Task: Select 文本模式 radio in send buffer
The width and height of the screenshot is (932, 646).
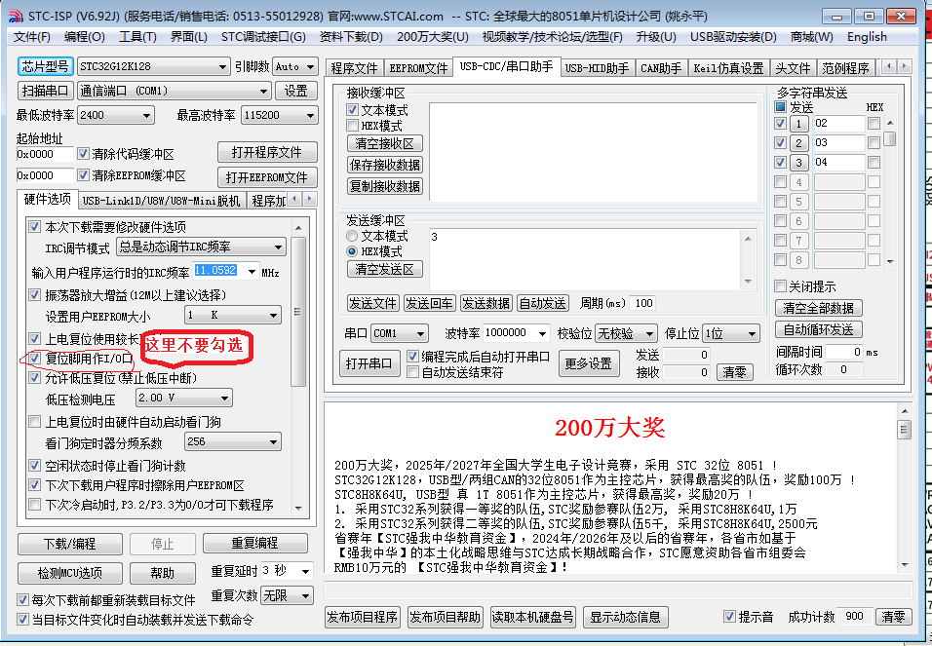Action: pos(352,236)
